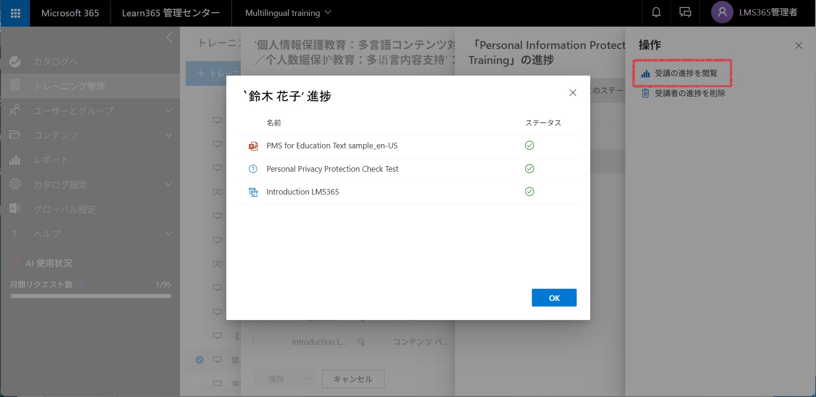This screenshot has height=397, width=816.
Task: Click completed status of Privacy Check Test
Action: point(530,168)
